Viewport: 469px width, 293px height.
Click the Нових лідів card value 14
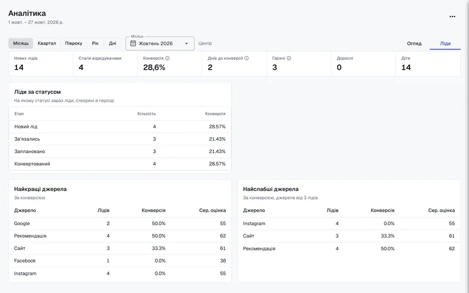(x=19, y=67)
